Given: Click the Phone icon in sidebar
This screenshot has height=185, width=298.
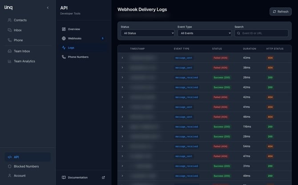Looking at the screenshot, I should coord(10,40).
